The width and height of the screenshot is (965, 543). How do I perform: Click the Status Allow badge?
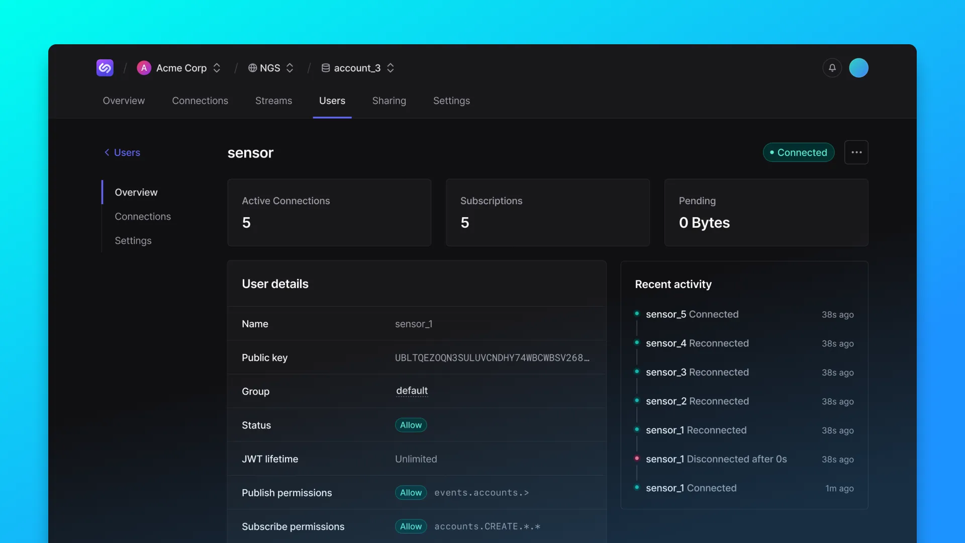click(411, 425)
